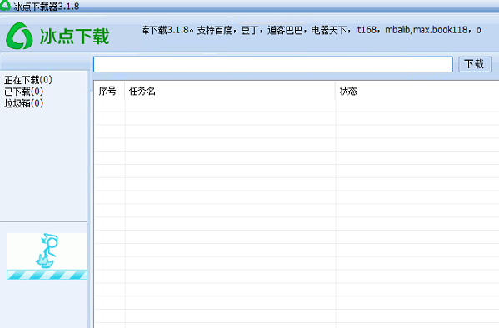Viewport: 499px width, 328px height.
Task: Click the green 冰点下载 logo icon
Action: click(x=19, y=36)
